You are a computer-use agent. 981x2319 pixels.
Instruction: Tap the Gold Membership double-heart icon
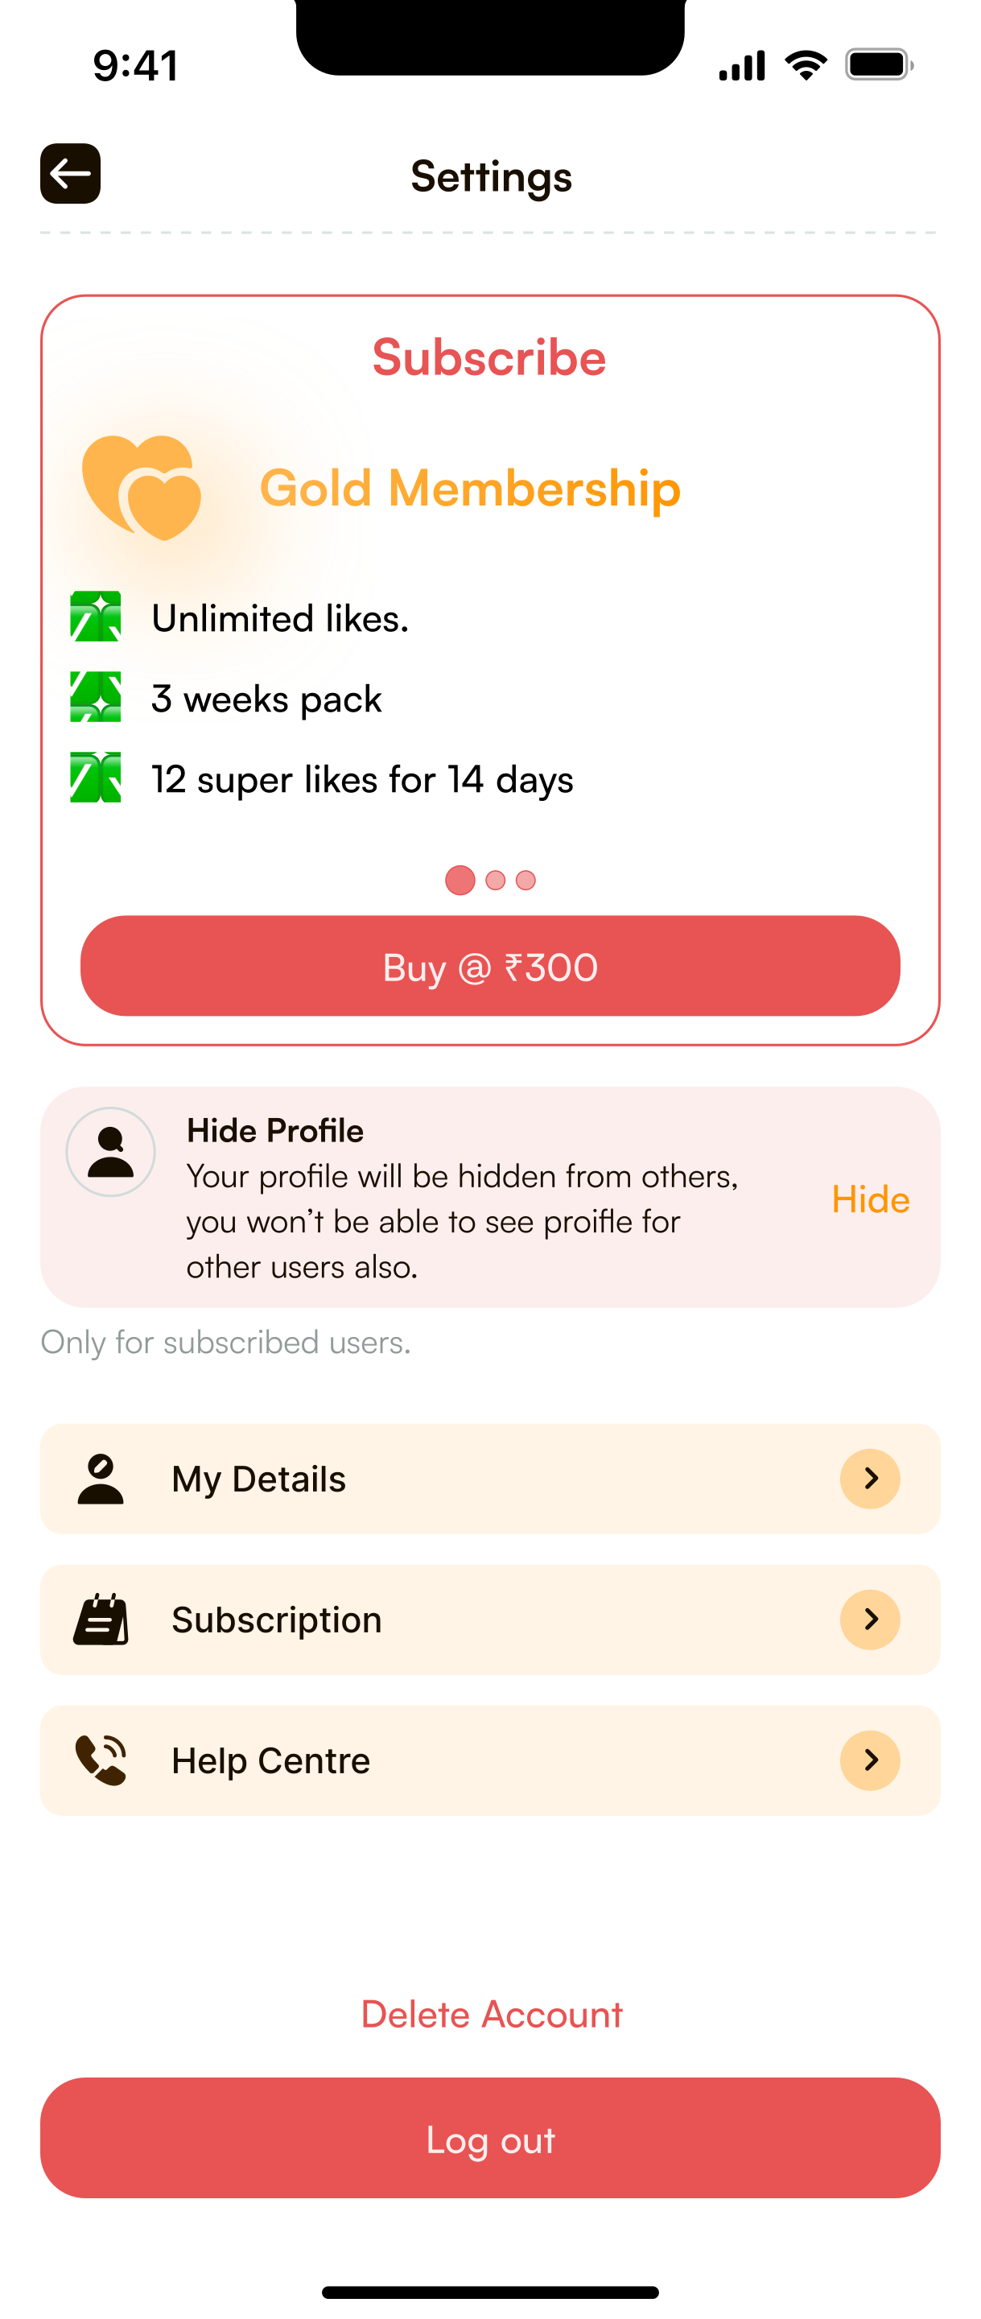(x=142, y=488)
